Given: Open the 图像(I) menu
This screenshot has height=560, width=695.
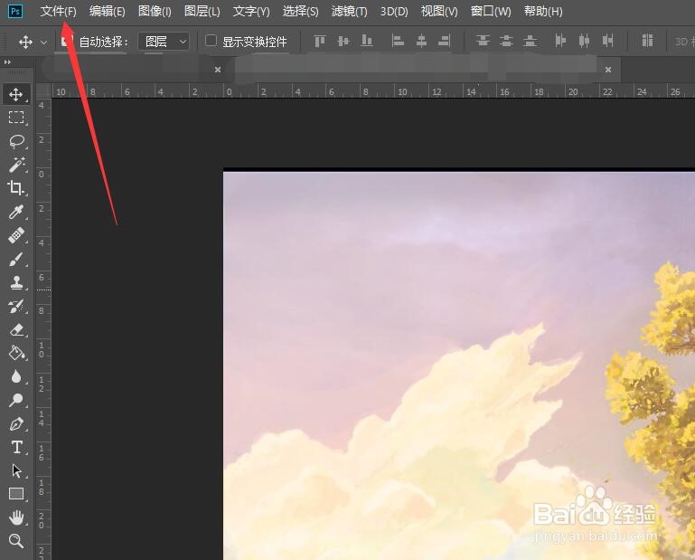Looking at the screenshot, I should pos(155,11).
